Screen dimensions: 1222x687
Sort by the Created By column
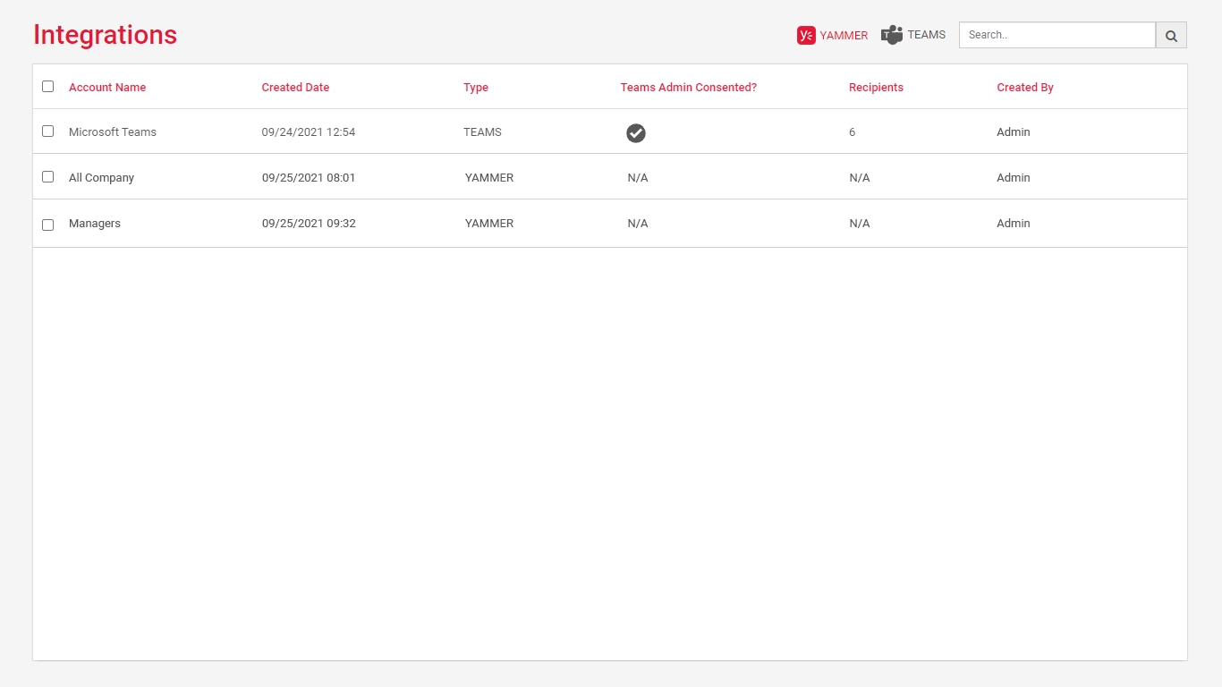click(x=1025, y=88)
